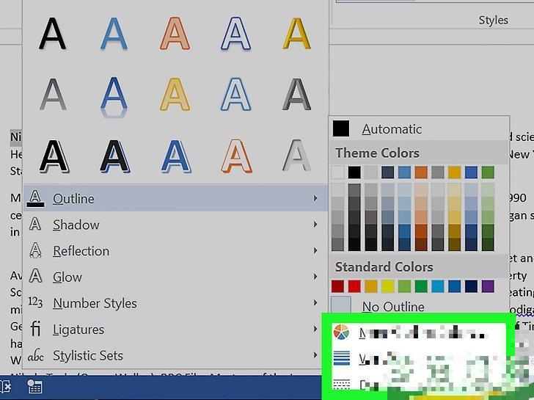Open the Ligatures menu item
The height and width of the screenshot is (400, 534).
tap(78, 330)
